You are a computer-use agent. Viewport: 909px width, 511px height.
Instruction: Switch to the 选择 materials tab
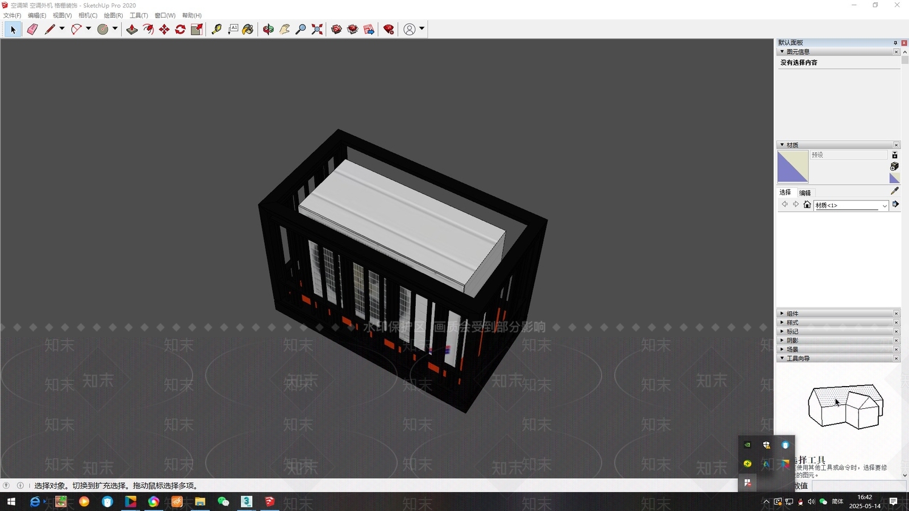pyautogui.click(x=785, y=192)
